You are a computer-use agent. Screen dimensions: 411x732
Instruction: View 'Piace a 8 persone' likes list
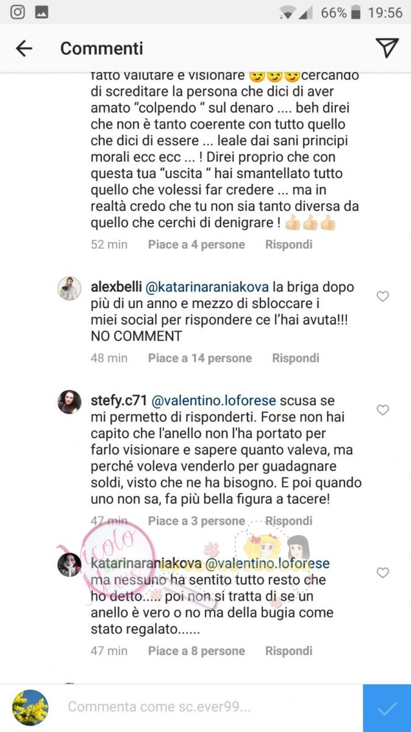(x=196, y=651)
